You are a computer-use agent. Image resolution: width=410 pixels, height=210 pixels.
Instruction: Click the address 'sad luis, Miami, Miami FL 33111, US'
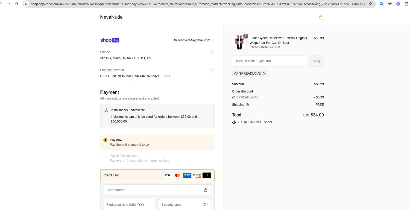126,58
